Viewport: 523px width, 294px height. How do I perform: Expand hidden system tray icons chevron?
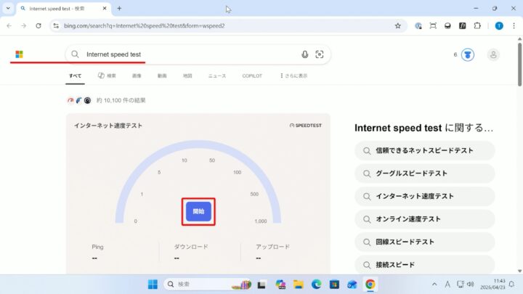pyautogui.click(x=434, y=284)
